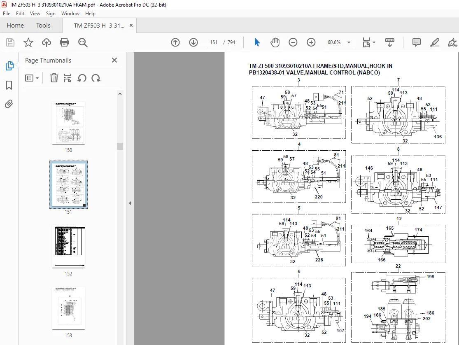Select page 152 thumbnail
Image resolution: width=459 pixels, height=345 pixels.
pyautogui.click(x=68, y=247)
